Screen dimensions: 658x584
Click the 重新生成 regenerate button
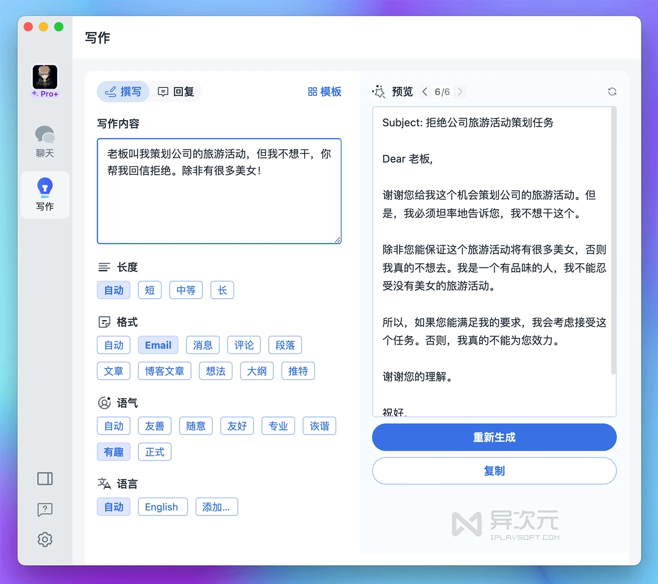494,437
